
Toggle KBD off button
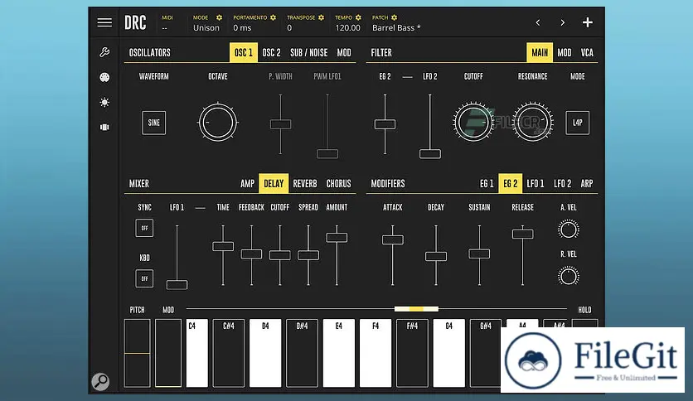coord(144,278)
